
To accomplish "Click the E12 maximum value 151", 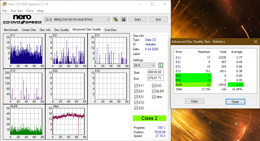I will pyautogui.click(x=208, y=71).
